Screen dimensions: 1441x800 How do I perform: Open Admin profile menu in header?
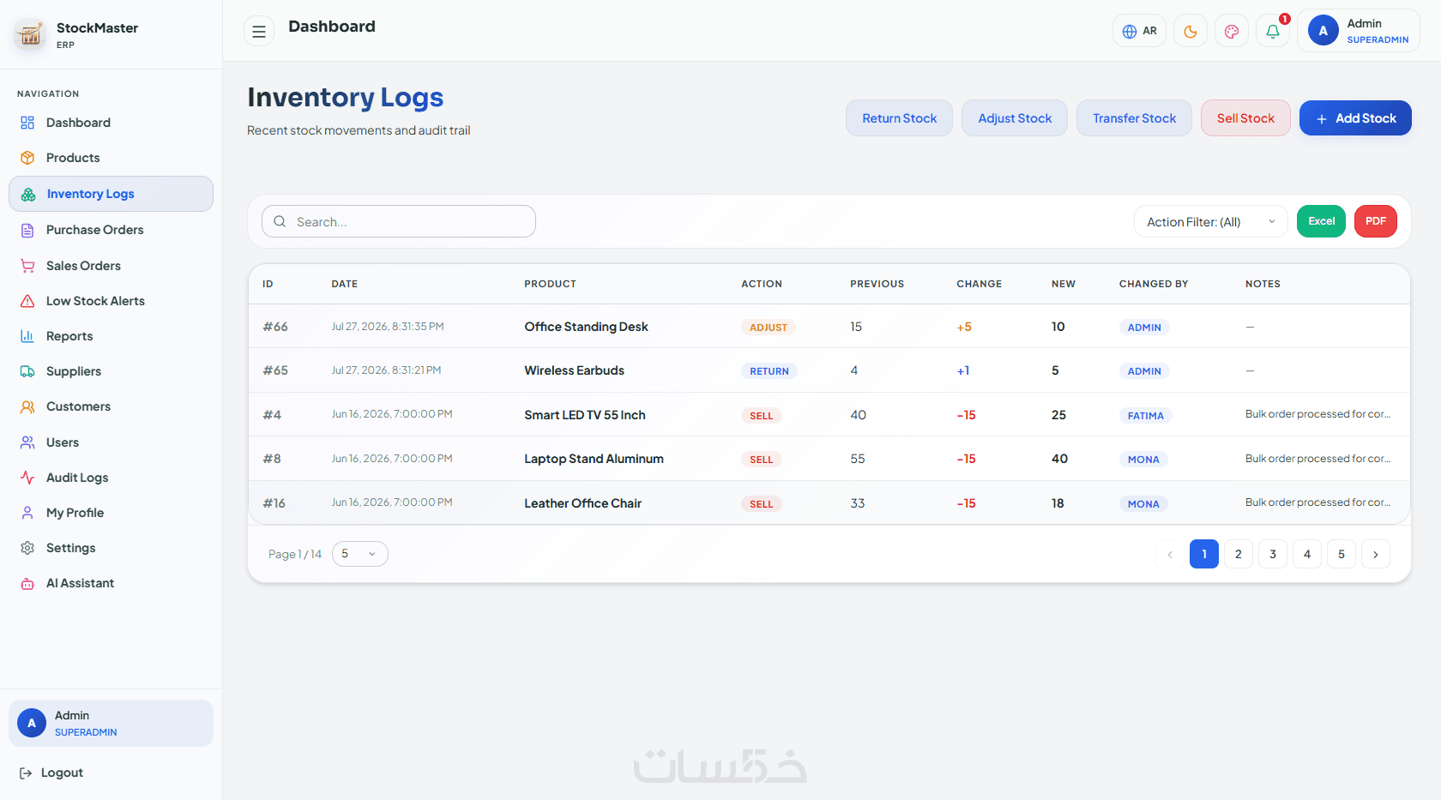pos(1359,31)
